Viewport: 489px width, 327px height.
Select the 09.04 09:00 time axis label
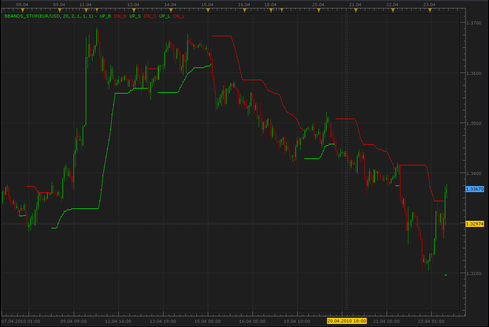pyautogui.click(x=73, y=321)
